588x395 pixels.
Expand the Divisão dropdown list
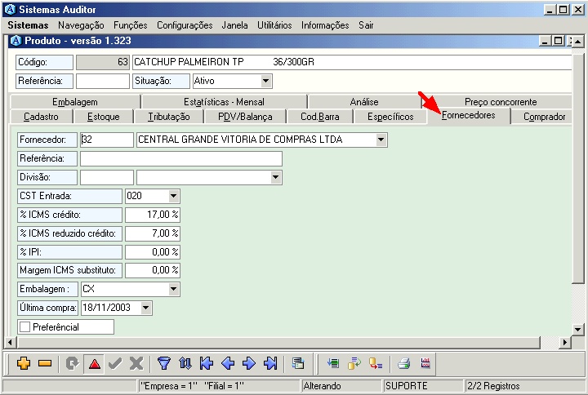(276, 177)
